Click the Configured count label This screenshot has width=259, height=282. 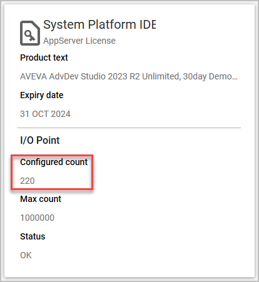[54, 162]
